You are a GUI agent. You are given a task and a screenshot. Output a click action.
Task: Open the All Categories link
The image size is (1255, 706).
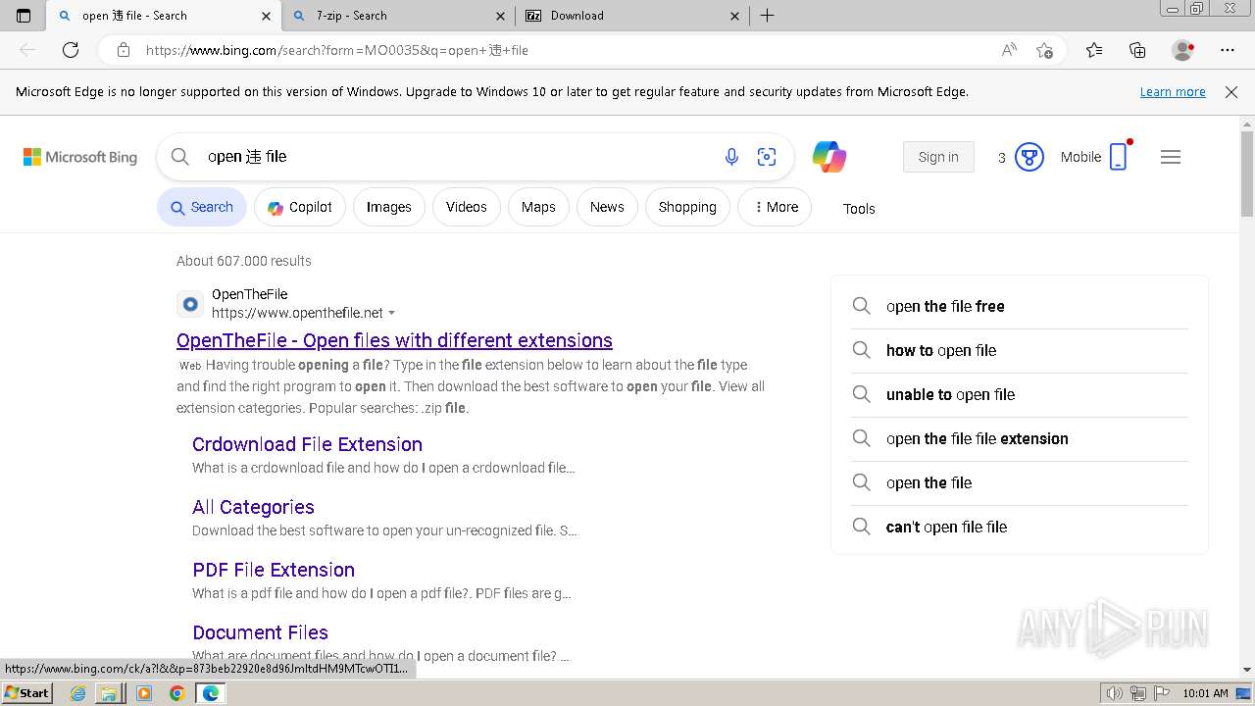pos(253,507)
